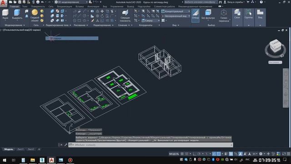
Task: Switch to the Аннотации ribbon tab
Action: click(93, 6)
